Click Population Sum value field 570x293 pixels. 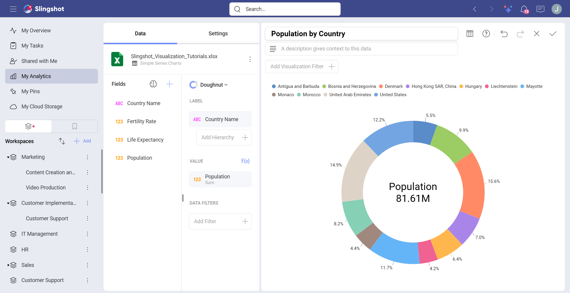(x=220, y=179)
